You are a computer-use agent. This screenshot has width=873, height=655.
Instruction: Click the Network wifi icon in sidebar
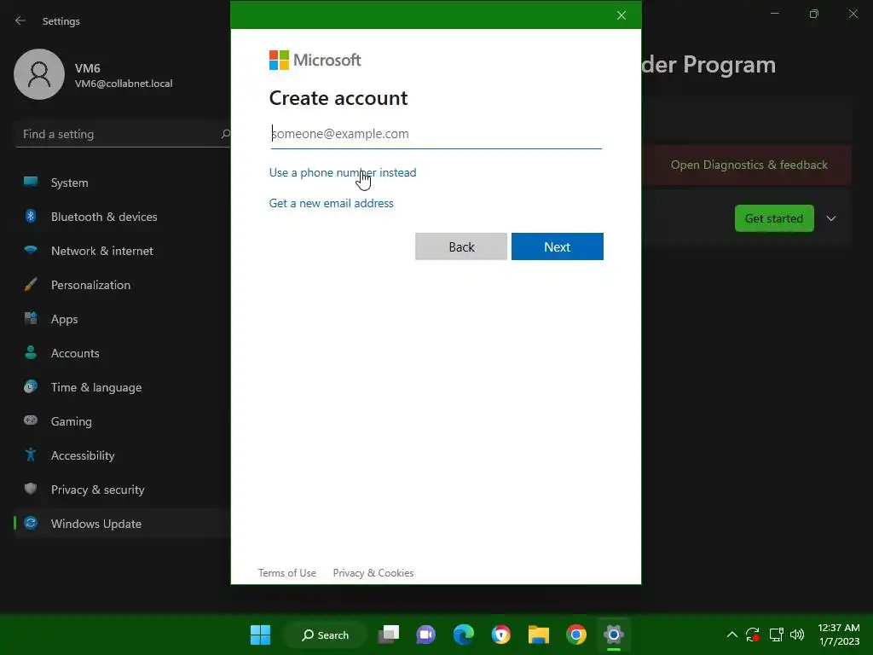31,250
